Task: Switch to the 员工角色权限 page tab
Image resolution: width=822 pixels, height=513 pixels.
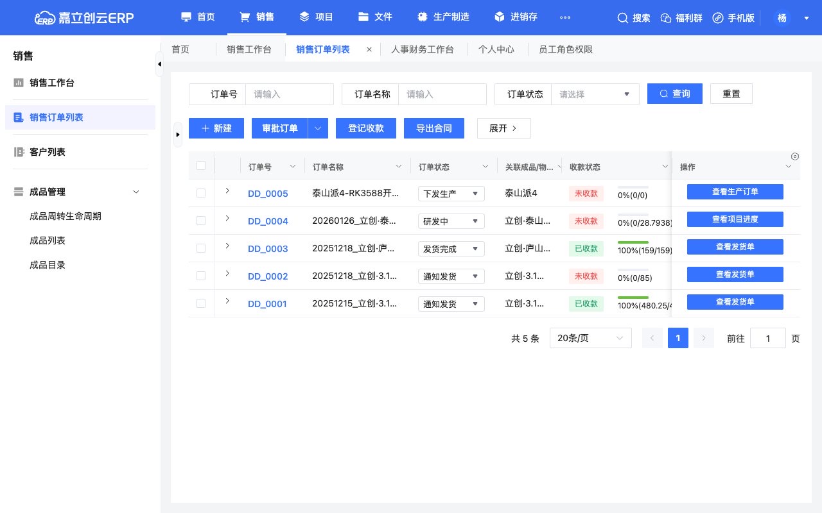Action: click(566, 49)
